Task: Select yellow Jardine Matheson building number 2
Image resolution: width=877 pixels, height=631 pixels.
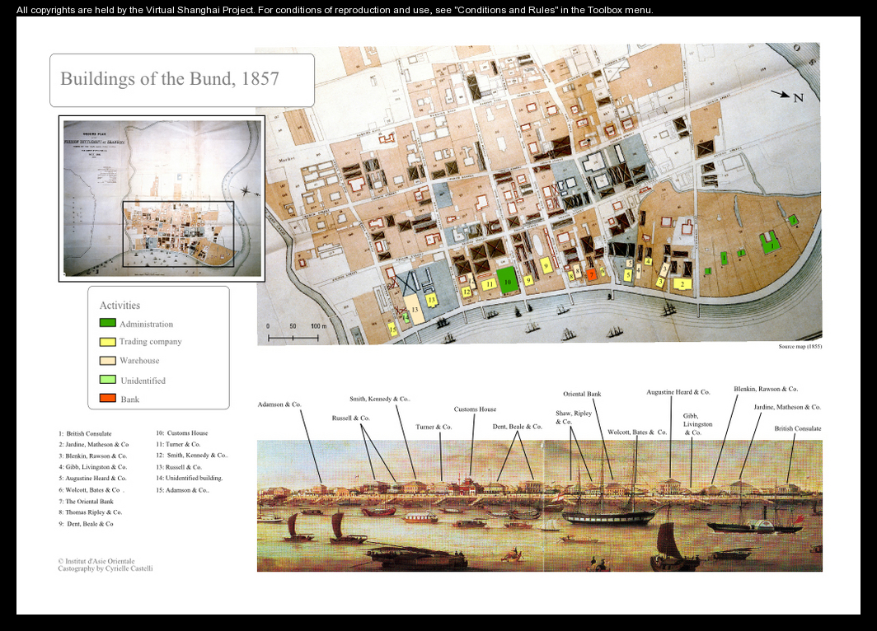Action: click(x=682, y=283)
